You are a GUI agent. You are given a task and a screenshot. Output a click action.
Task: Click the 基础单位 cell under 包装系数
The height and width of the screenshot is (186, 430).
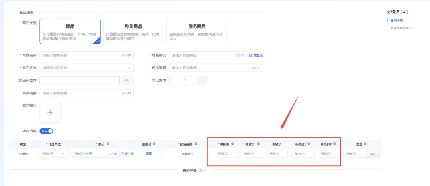187,154
